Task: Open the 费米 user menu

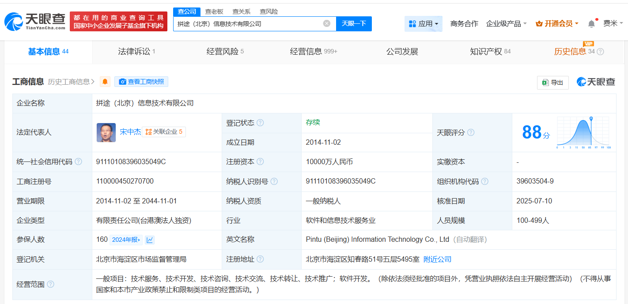Action: [x=613, y=23]
